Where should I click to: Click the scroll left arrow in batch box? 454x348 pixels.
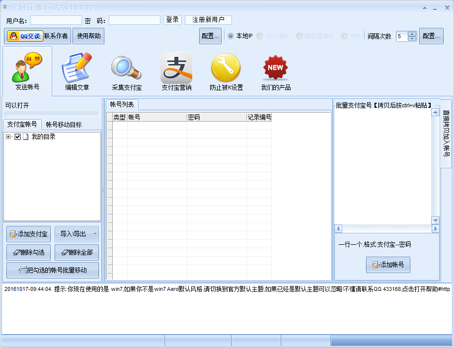point(338,228)
